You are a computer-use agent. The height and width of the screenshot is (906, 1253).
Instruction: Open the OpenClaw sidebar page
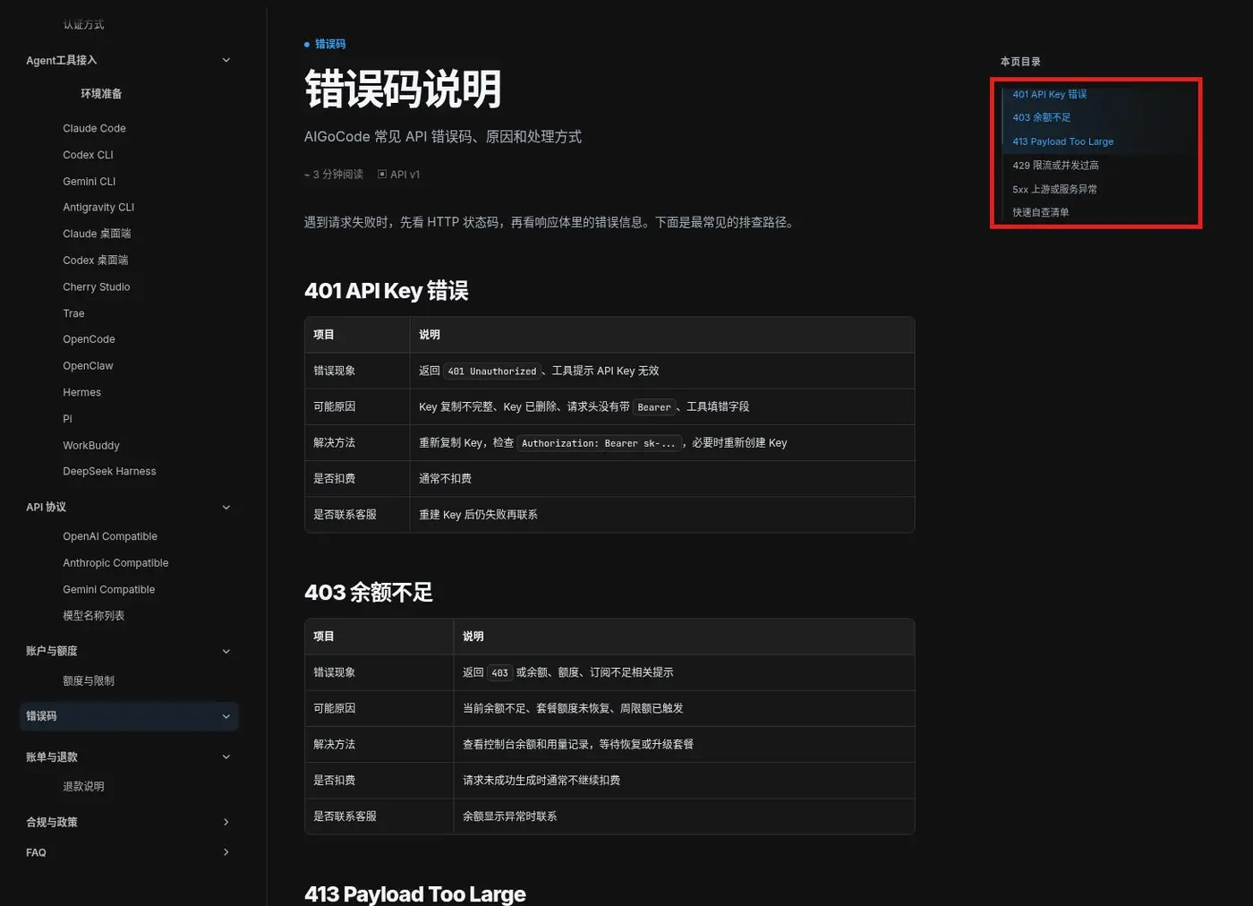point(88,366)
